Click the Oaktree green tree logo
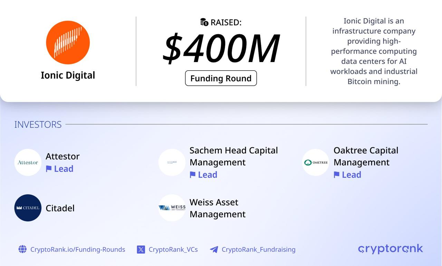 pos(316,162)
